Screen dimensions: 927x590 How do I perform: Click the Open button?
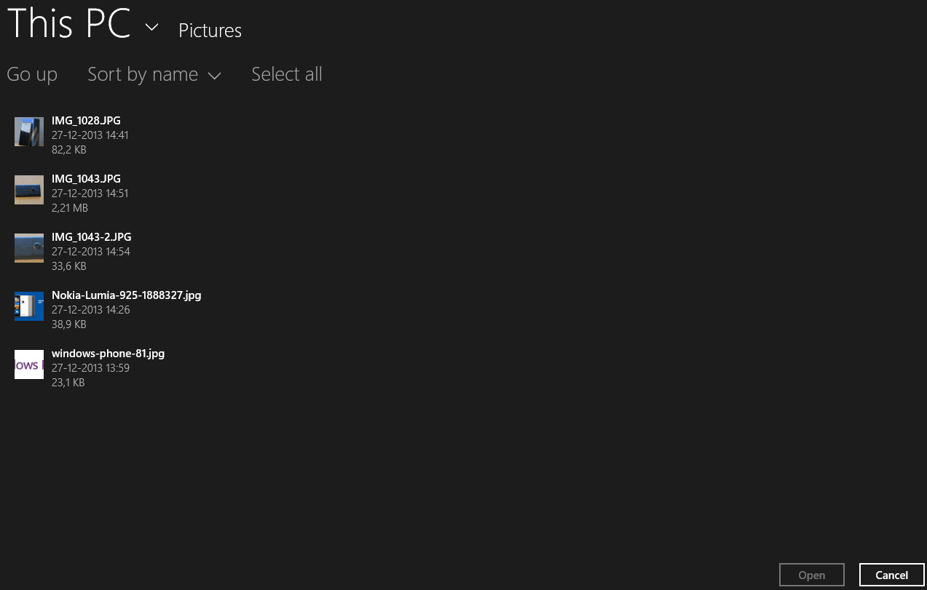[811, 575]
